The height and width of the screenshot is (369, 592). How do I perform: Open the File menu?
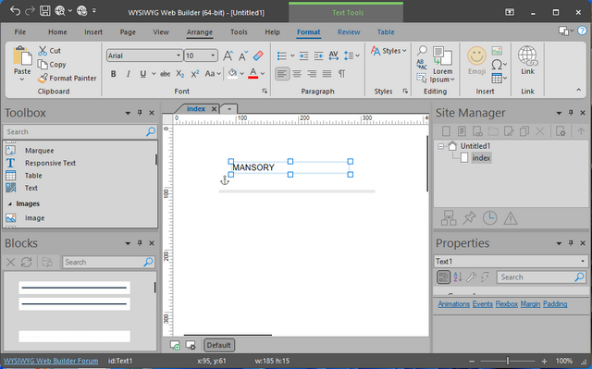tap(20, 32)
